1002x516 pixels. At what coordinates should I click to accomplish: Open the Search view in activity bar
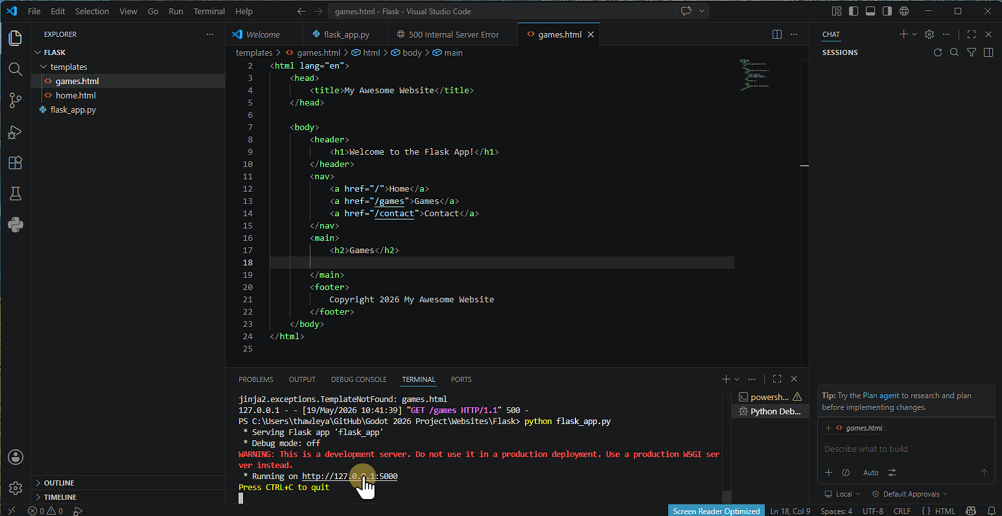tap(16, 69)
